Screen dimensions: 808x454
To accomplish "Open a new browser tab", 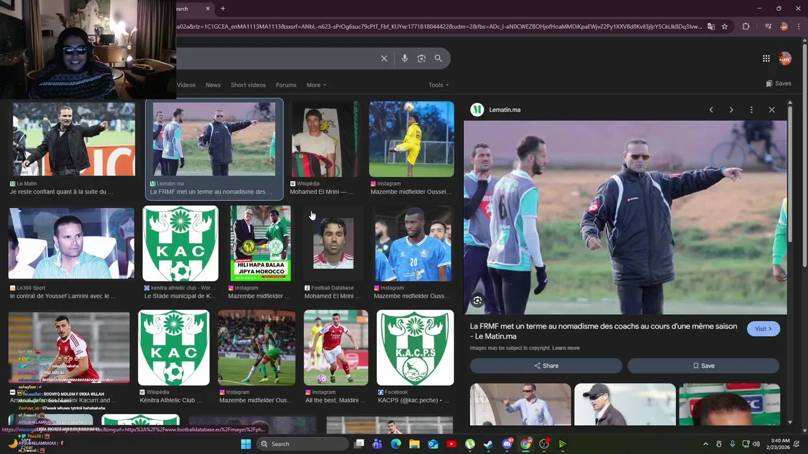I will click(x=223, y=8).
